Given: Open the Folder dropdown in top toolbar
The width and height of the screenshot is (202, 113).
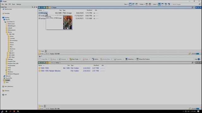Looking at the screenshot, I should (142, 4).
